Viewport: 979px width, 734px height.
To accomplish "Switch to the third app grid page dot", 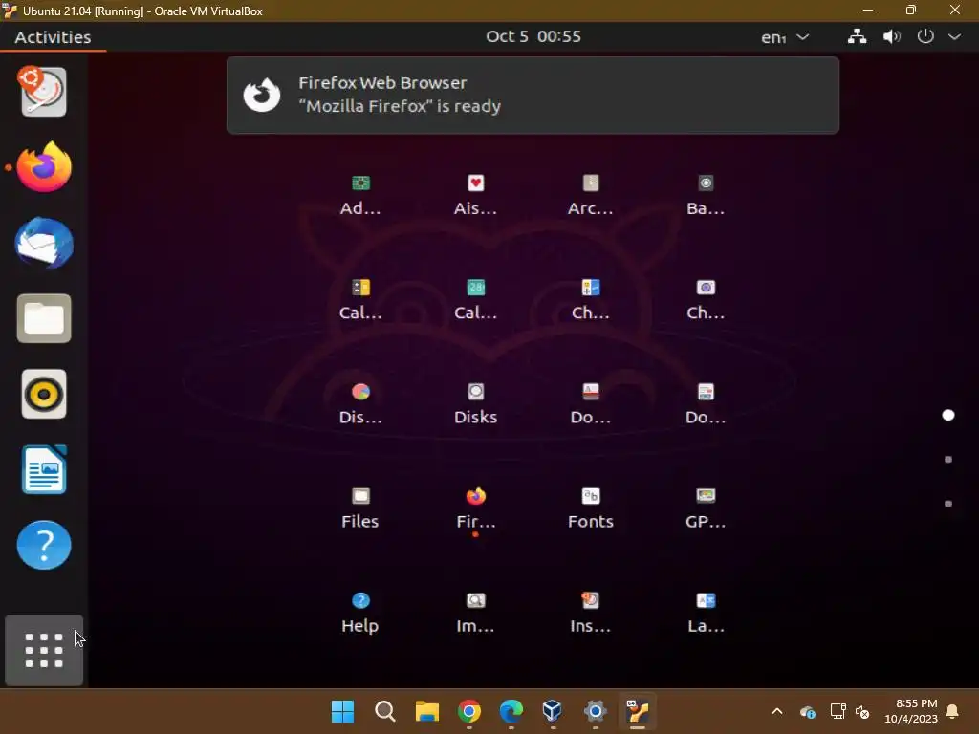I will [947, 504].
